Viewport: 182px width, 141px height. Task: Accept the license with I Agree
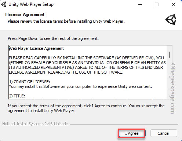[132, 133]
